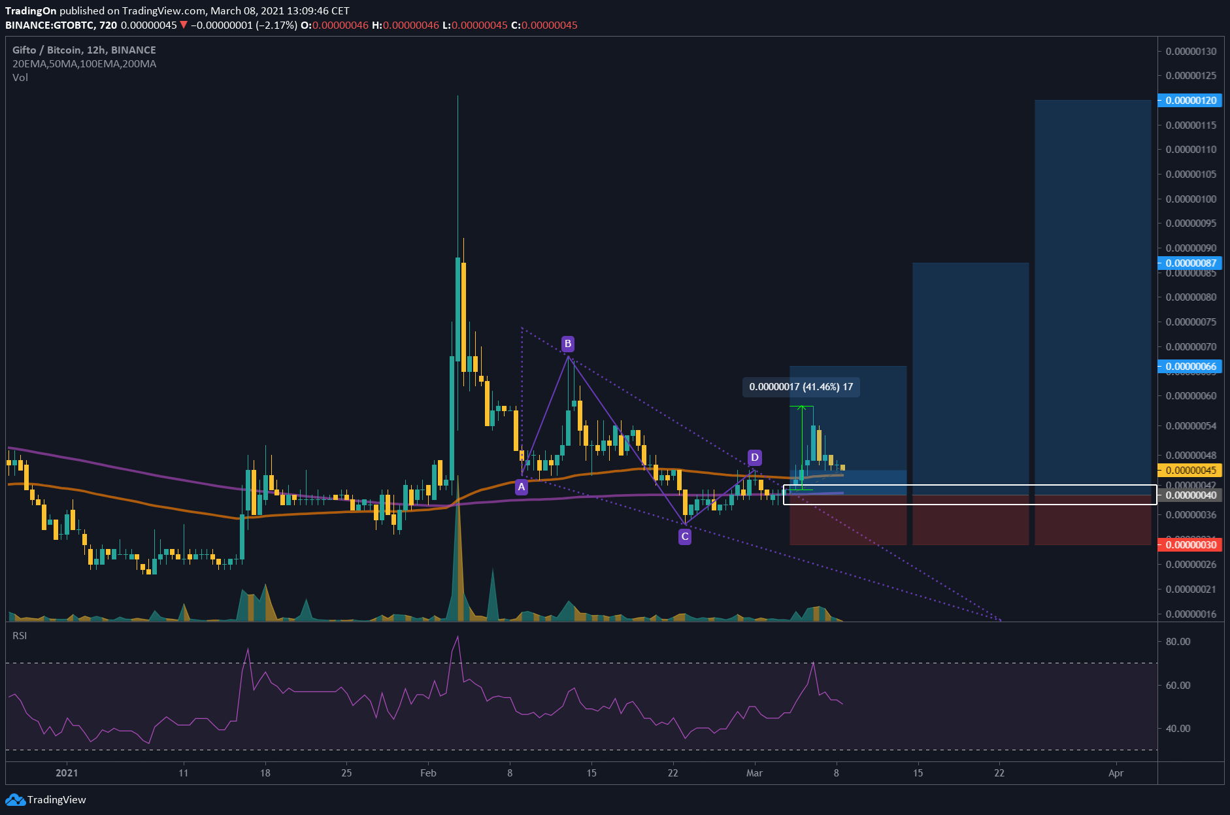Screen dimensions: 1230x815
Task: Click the 60.00 RSI axis value
Action: (x=1178, y=685)
